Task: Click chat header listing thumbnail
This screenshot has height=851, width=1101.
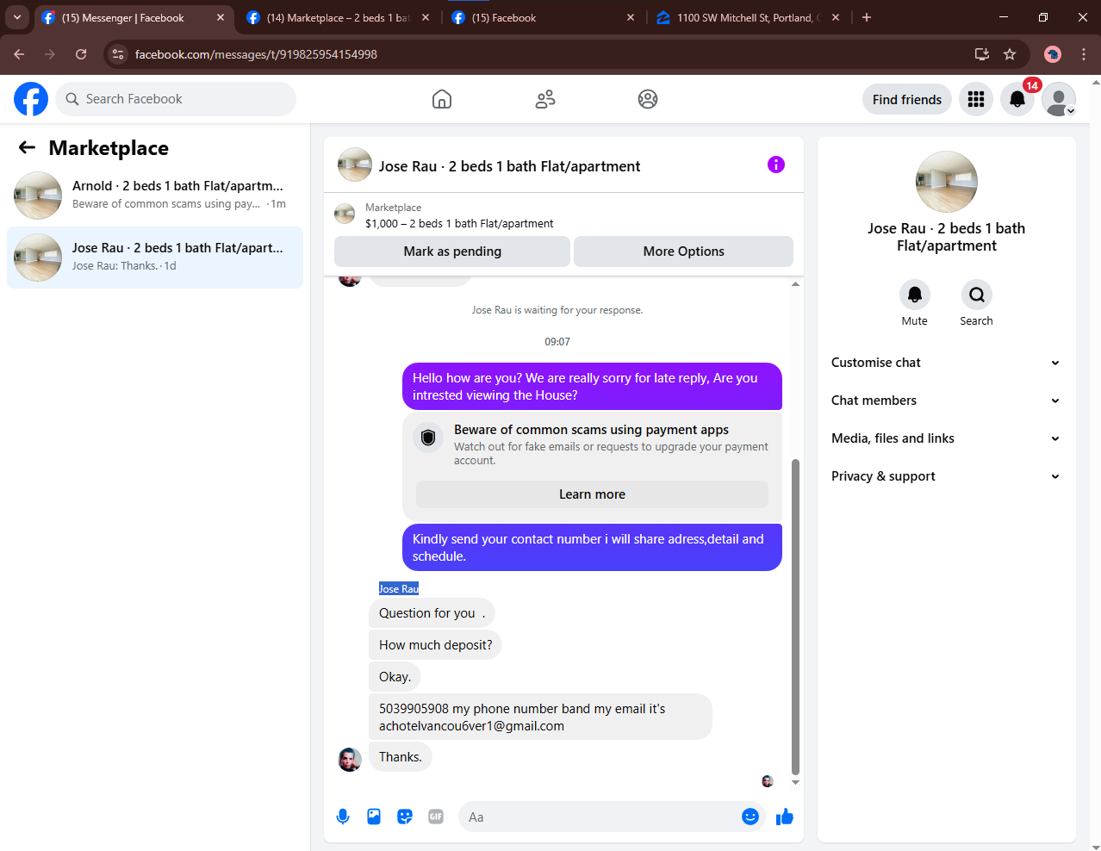Action: [x=355, y=165]
